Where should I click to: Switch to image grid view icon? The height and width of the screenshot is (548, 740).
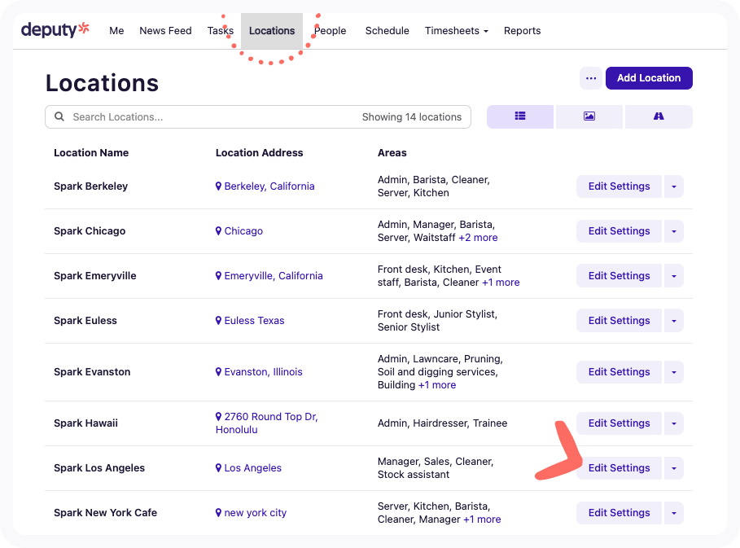pos(589,116)
